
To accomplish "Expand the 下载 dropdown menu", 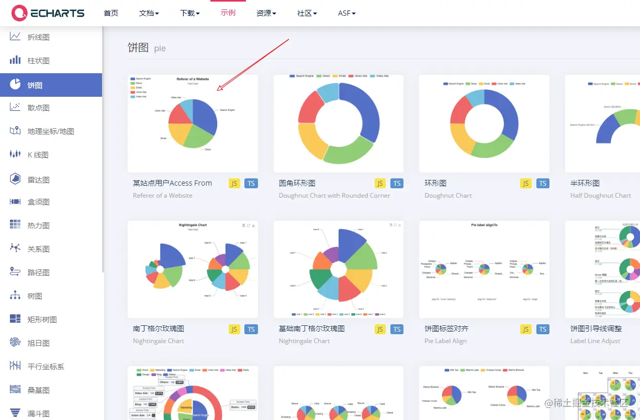I will 190,13.
